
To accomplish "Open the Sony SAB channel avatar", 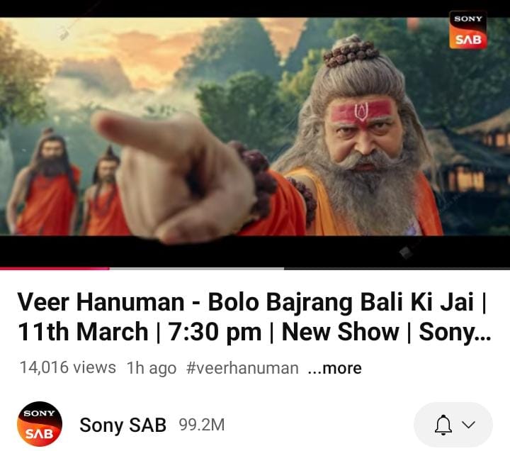I will point(40,424).
